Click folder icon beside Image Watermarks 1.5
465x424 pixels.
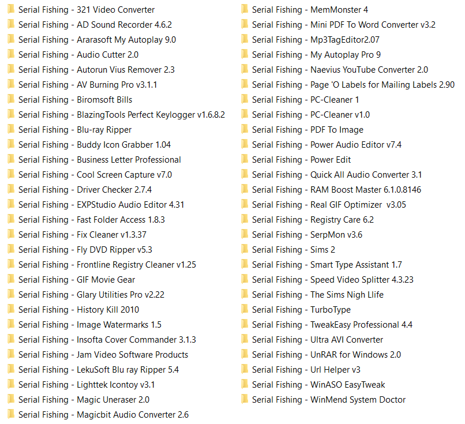pyautogui.click(x=11, y=324)
